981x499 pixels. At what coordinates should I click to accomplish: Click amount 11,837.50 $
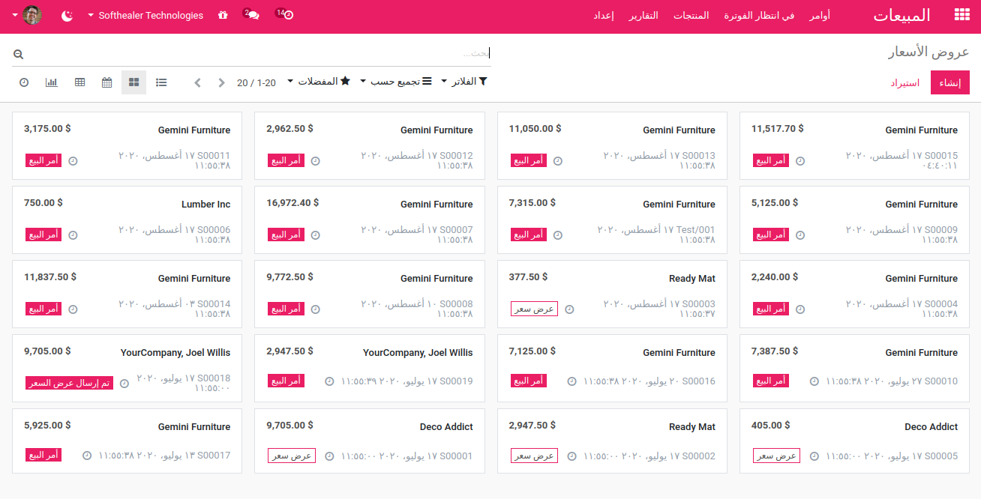(x=50, y=276)
